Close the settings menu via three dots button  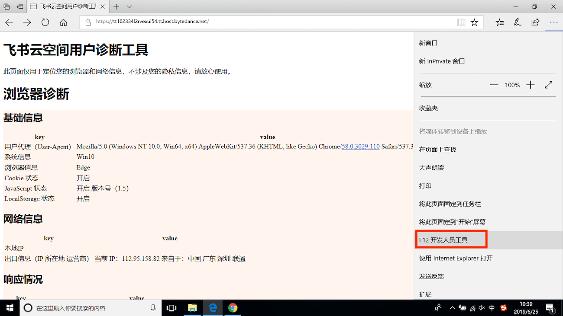554,22
